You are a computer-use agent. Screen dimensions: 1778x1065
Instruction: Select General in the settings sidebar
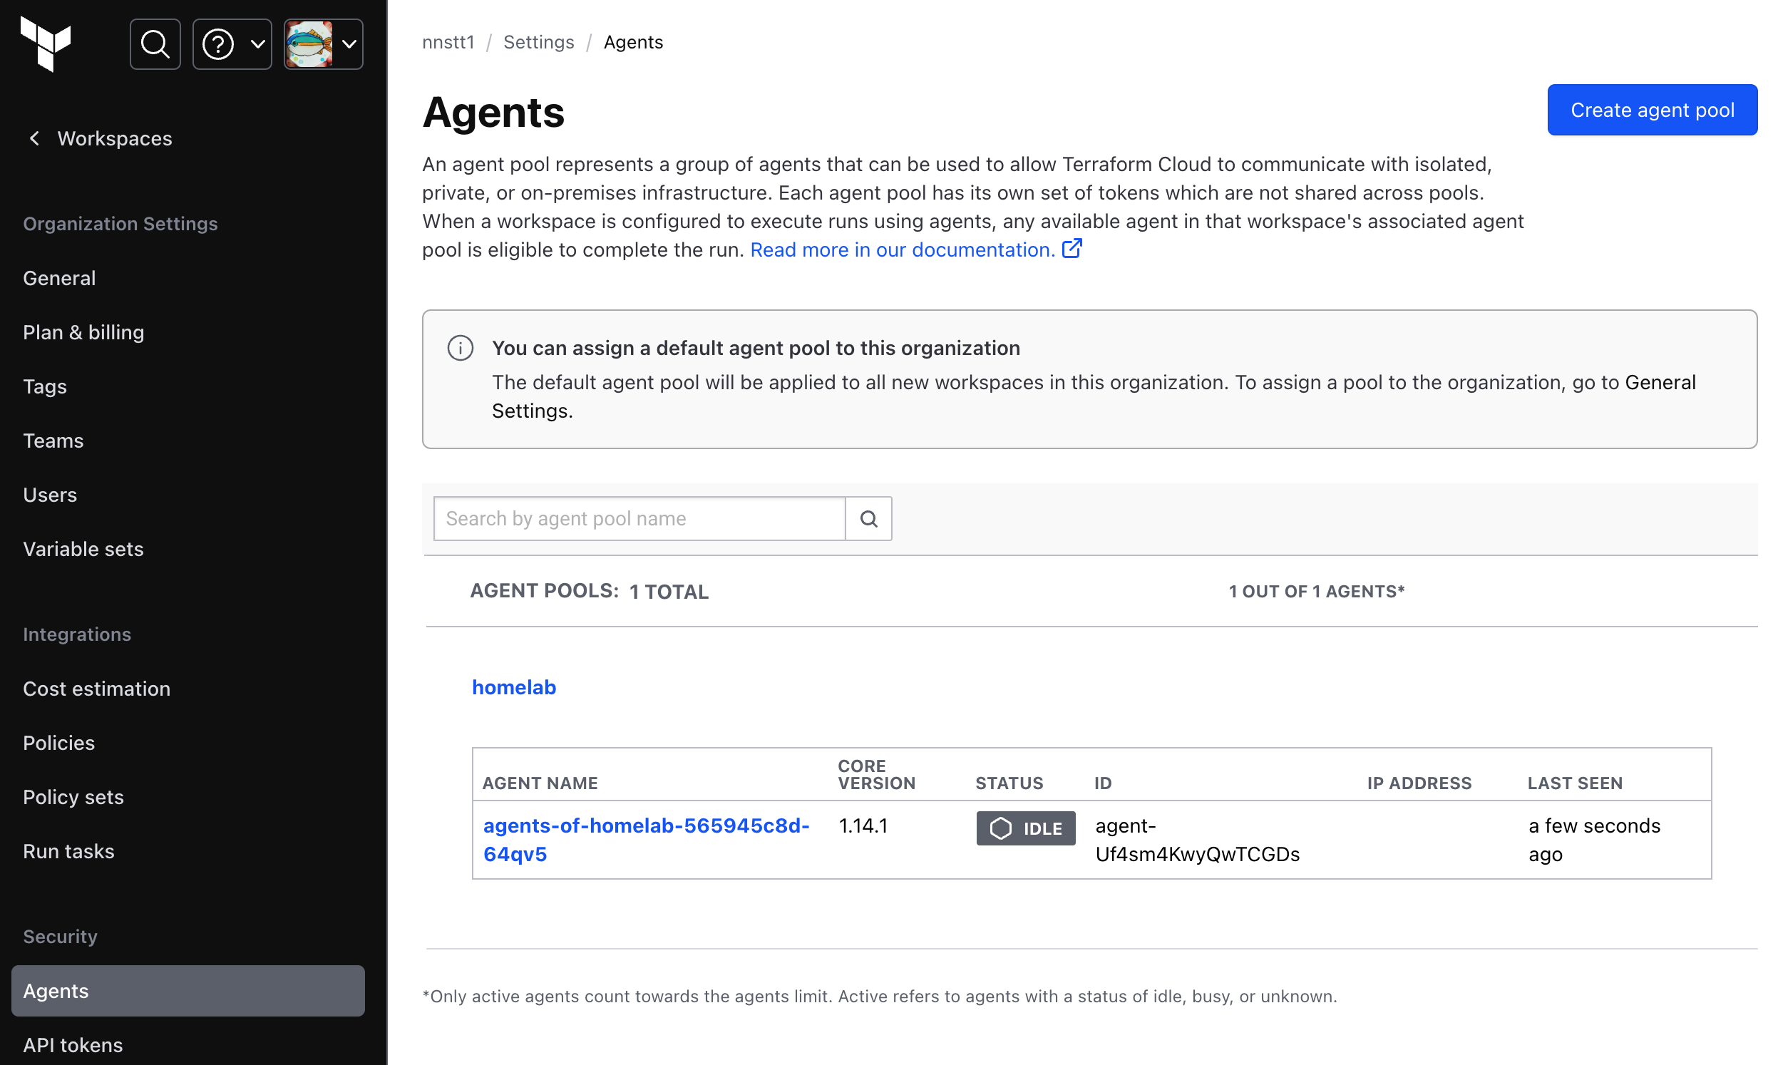click(59, 278)
